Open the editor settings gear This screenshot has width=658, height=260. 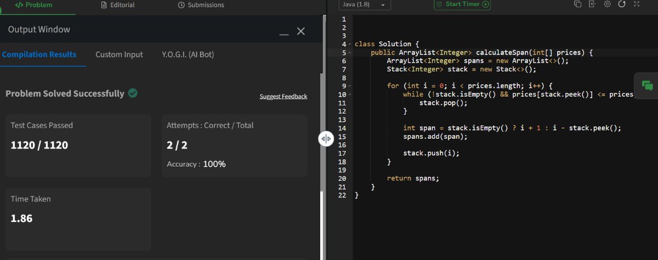point(607,4)
